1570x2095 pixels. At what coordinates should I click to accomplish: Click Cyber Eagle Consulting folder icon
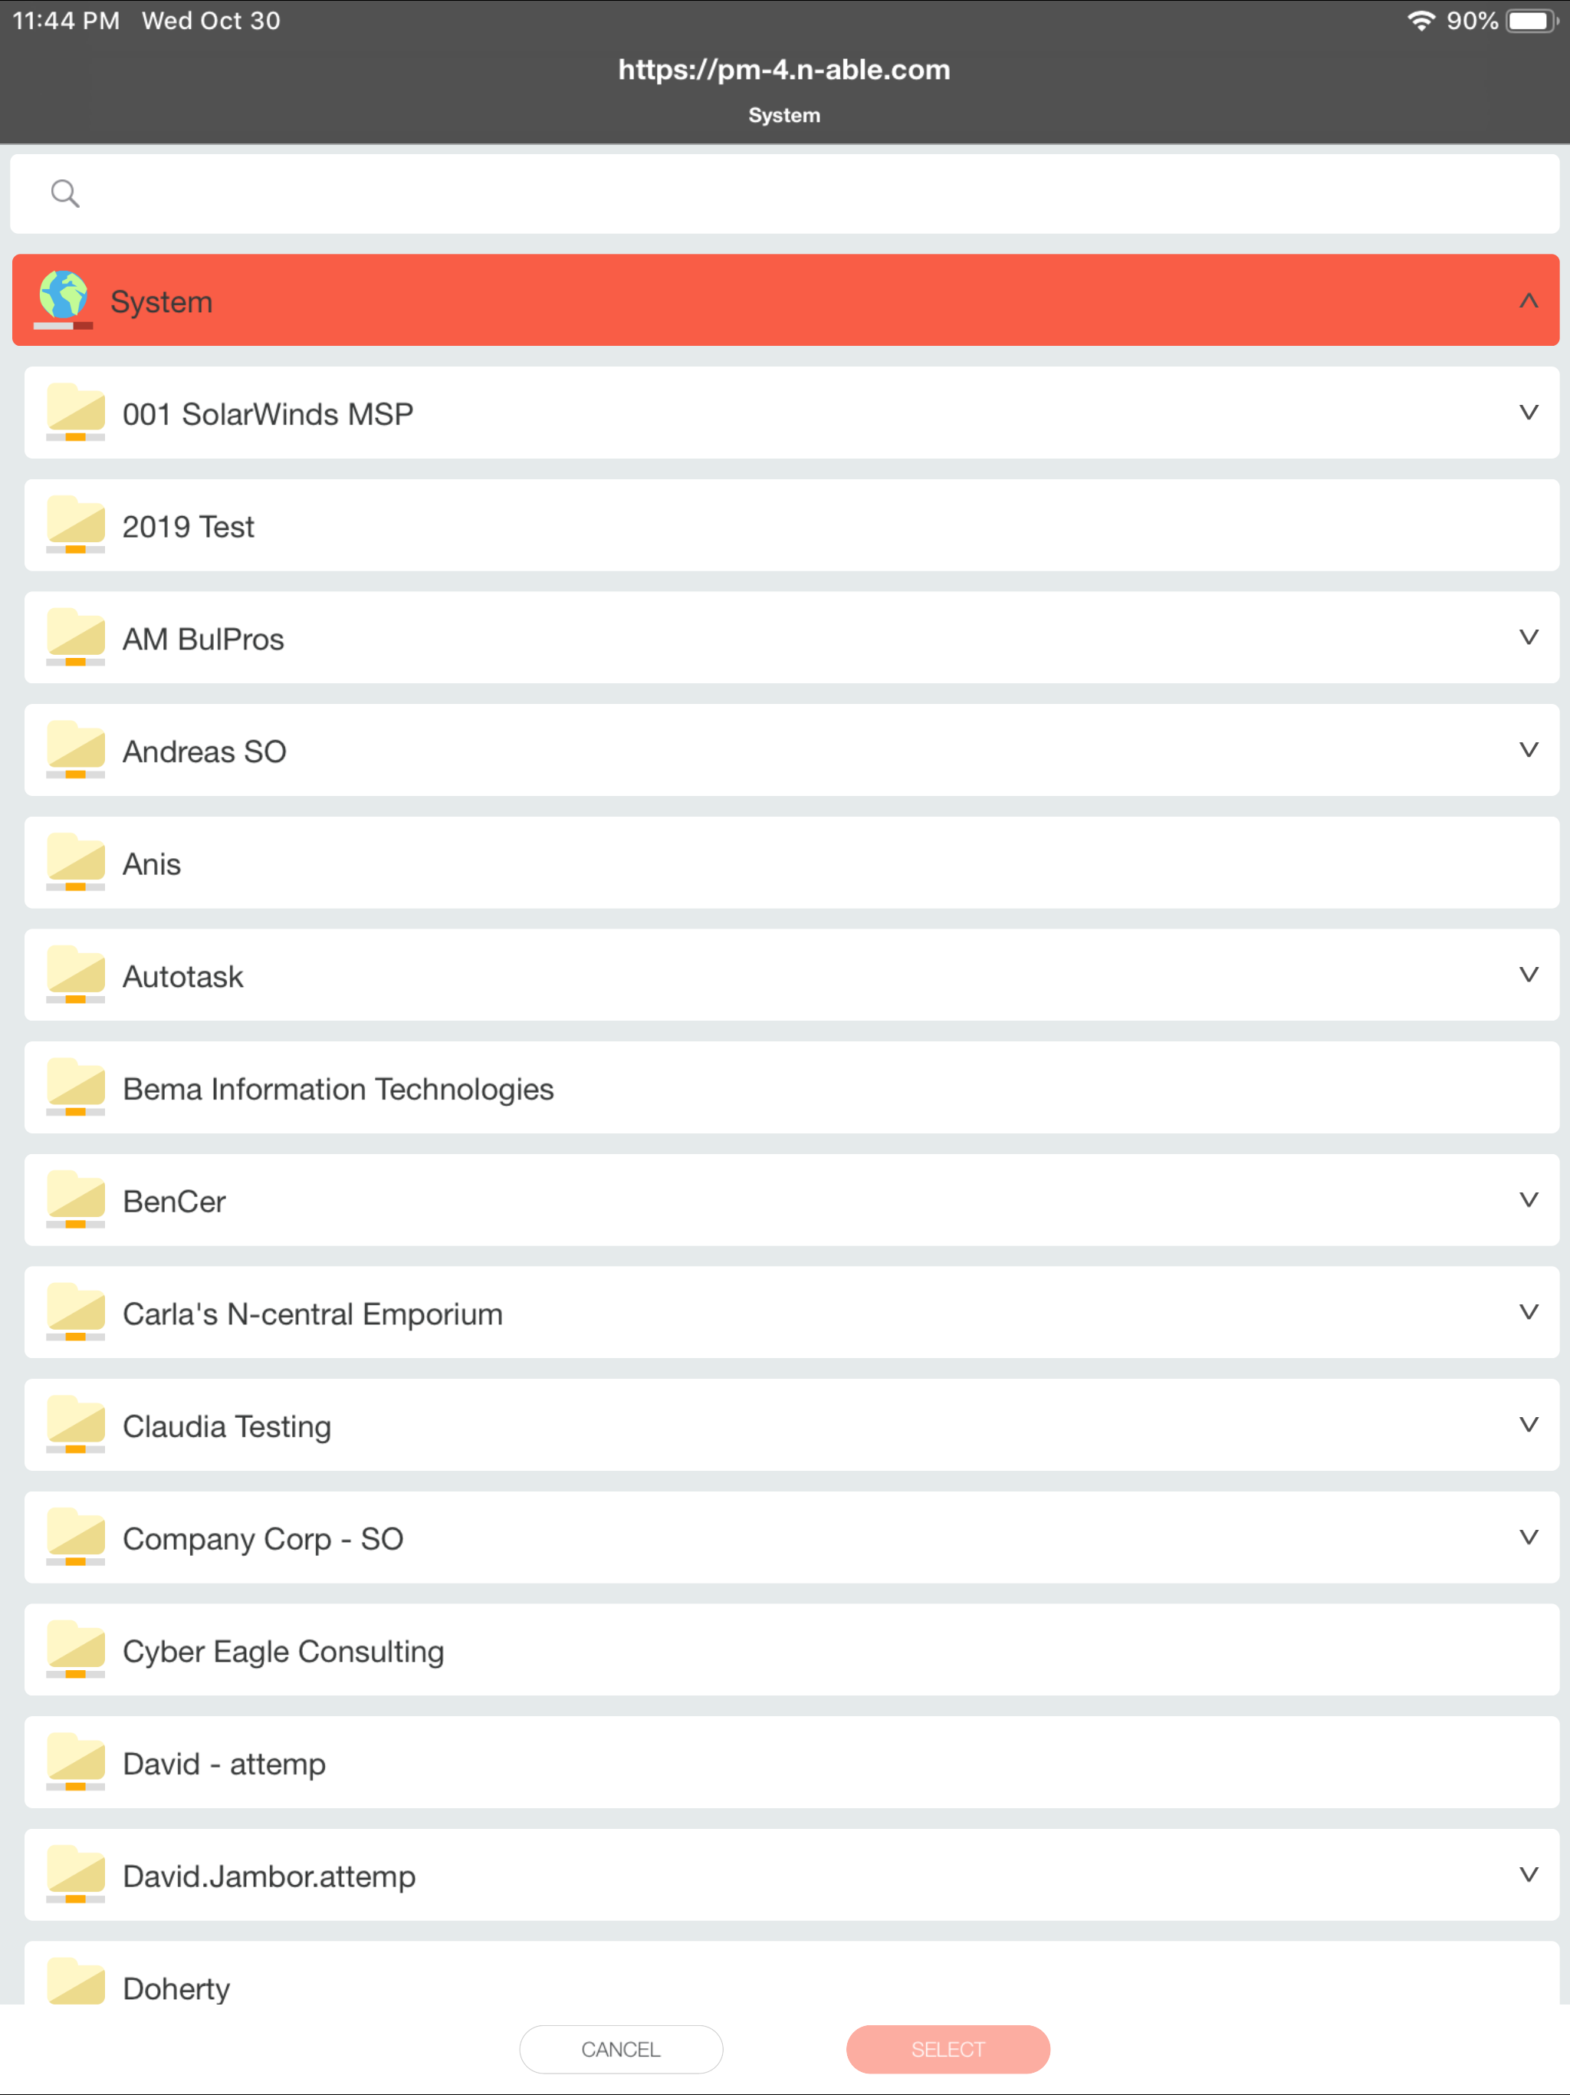pos(76,1650)
